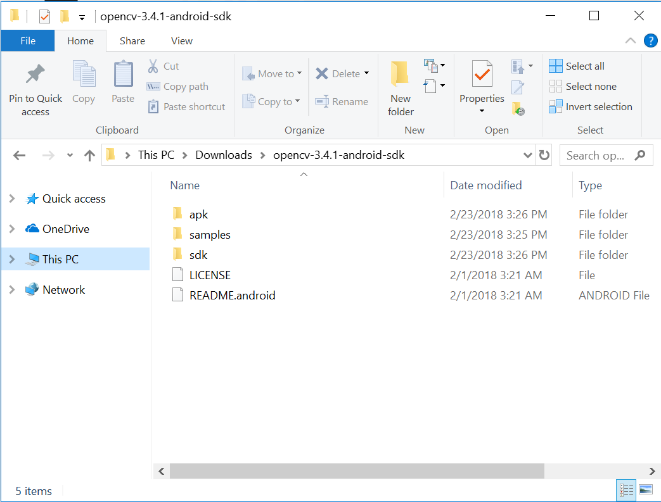Expand the Network tree node
Image resolution: width=661 pixels, height=502 pixels.
tap(12, 289)
